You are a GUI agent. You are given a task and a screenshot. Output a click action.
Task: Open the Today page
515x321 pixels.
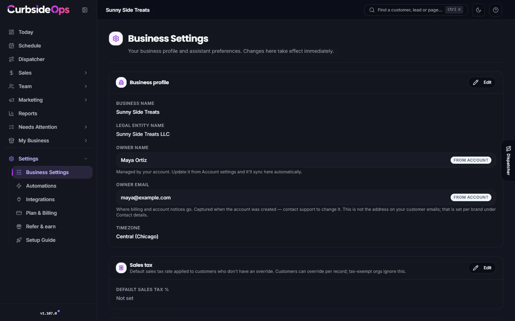49,32
